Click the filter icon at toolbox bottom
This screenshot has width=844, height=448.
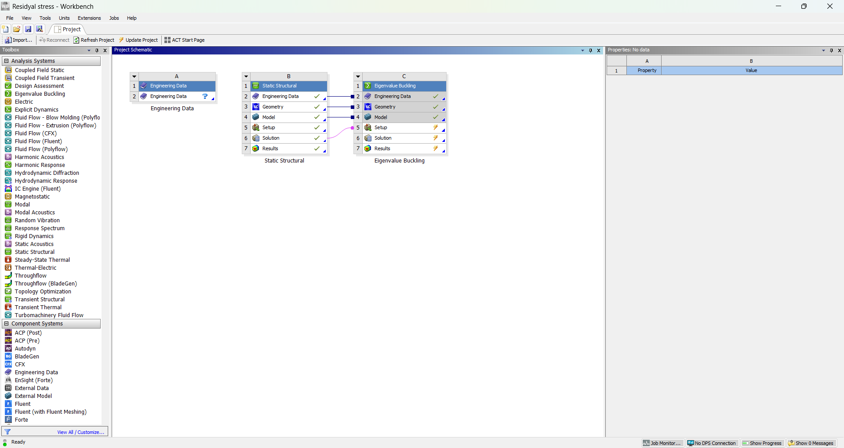click(7, 432)
